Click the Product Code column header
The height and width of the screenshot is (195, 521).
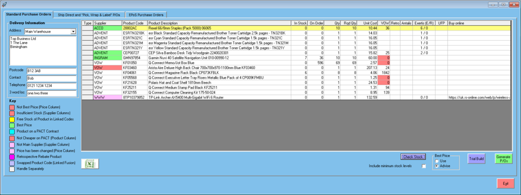coord(134,23)
